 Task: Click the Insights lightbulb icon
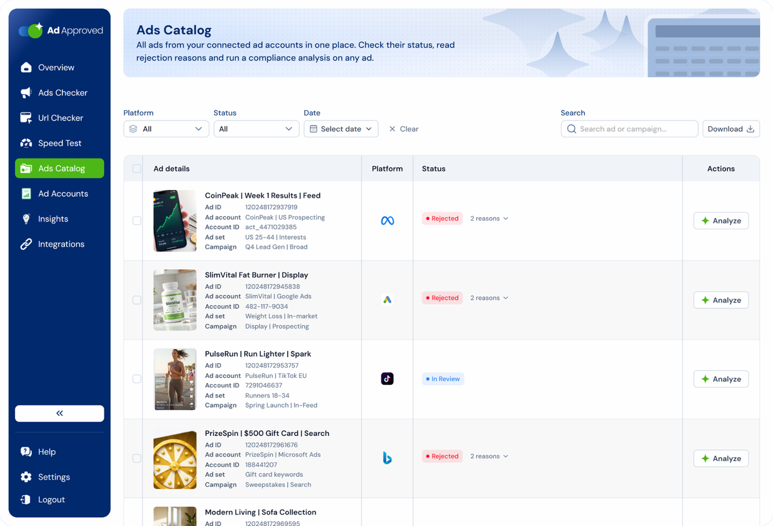[x=26, y=219]
